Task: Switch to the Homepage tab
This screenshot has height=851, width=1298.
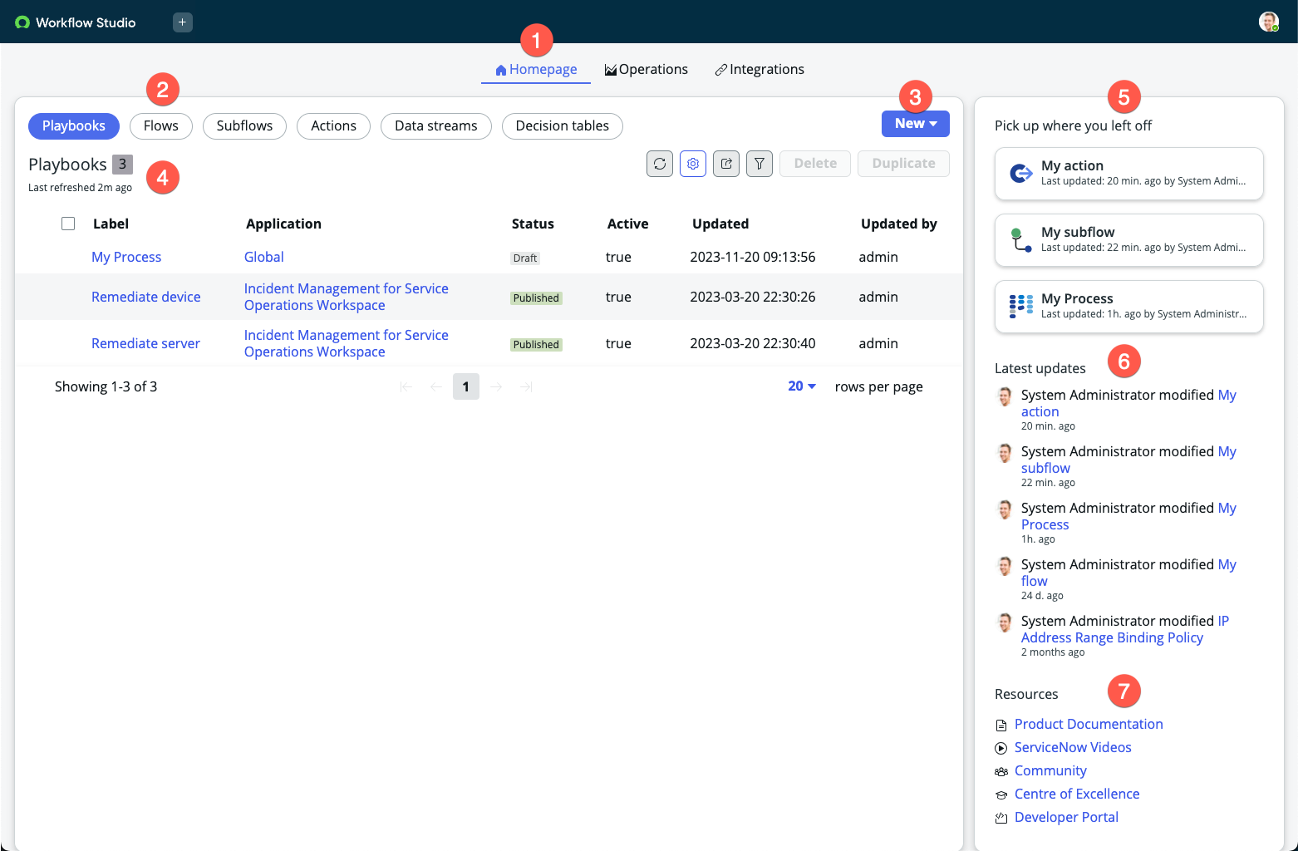Action: (x=536, y=70)
